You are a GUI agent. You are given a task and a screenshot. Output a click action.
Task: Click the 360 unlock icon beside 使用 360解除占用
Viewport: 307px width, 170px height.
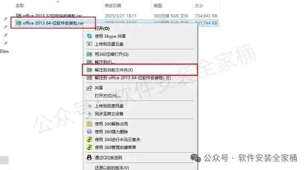(89, 124)
